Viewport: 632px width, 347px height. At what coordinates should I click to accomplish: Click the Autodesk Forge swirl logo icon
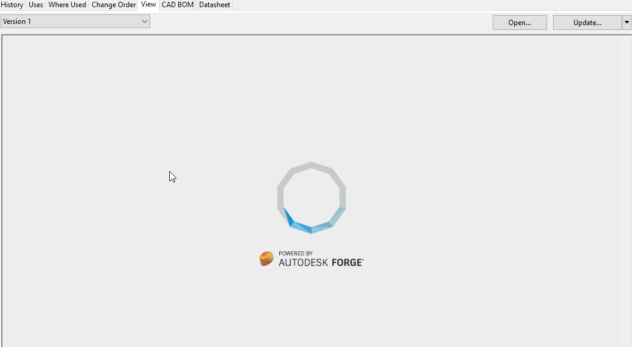(266, 258)
